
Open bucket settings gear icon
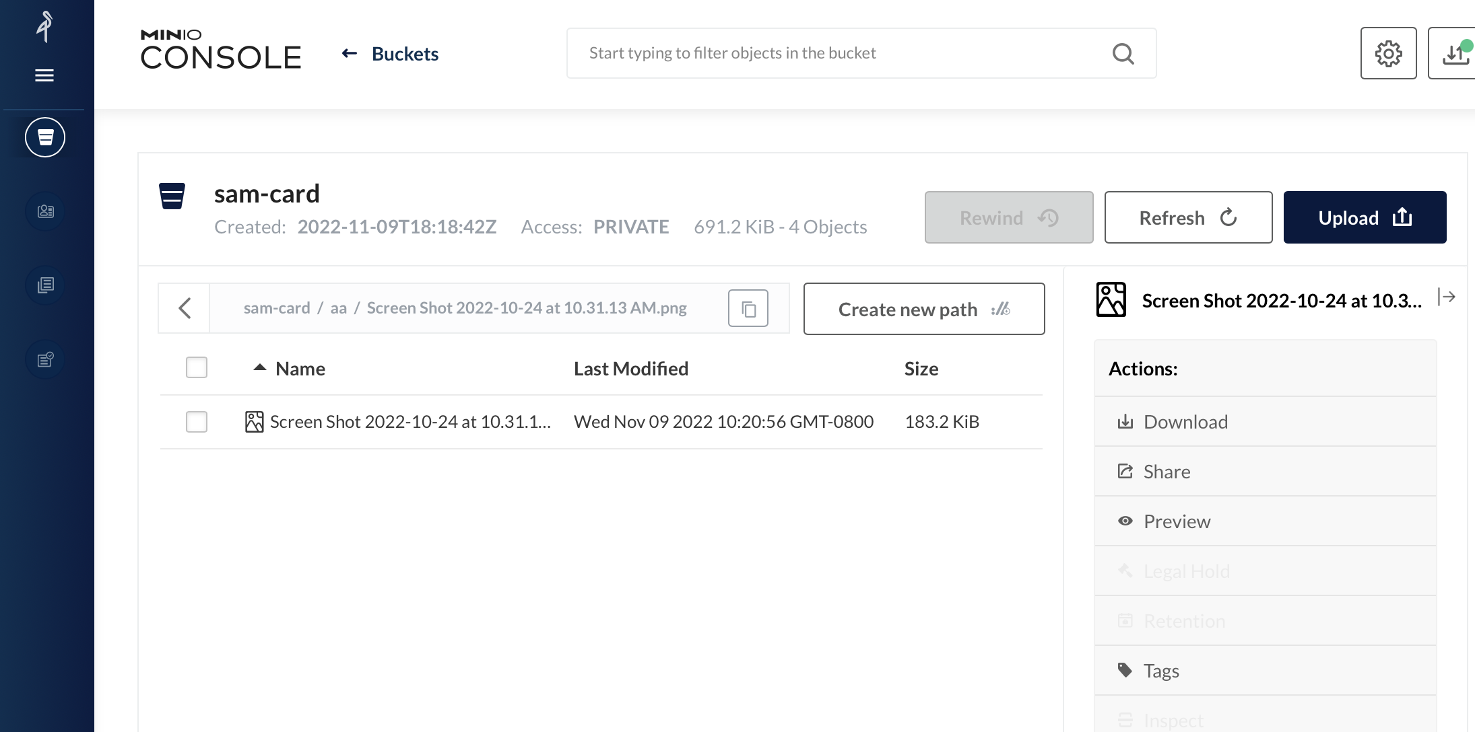(x=1388, y=54)
